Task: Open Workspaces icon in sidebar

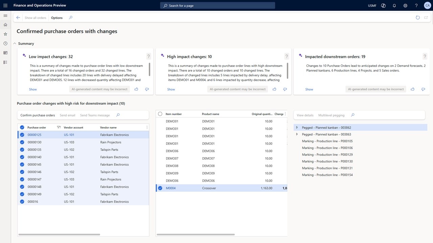Action: click(5, 53)
